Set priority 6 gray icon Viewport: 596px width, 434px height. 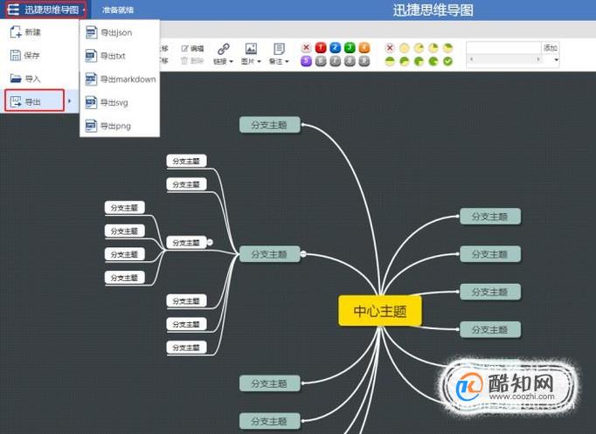click(x=321, y=61)
